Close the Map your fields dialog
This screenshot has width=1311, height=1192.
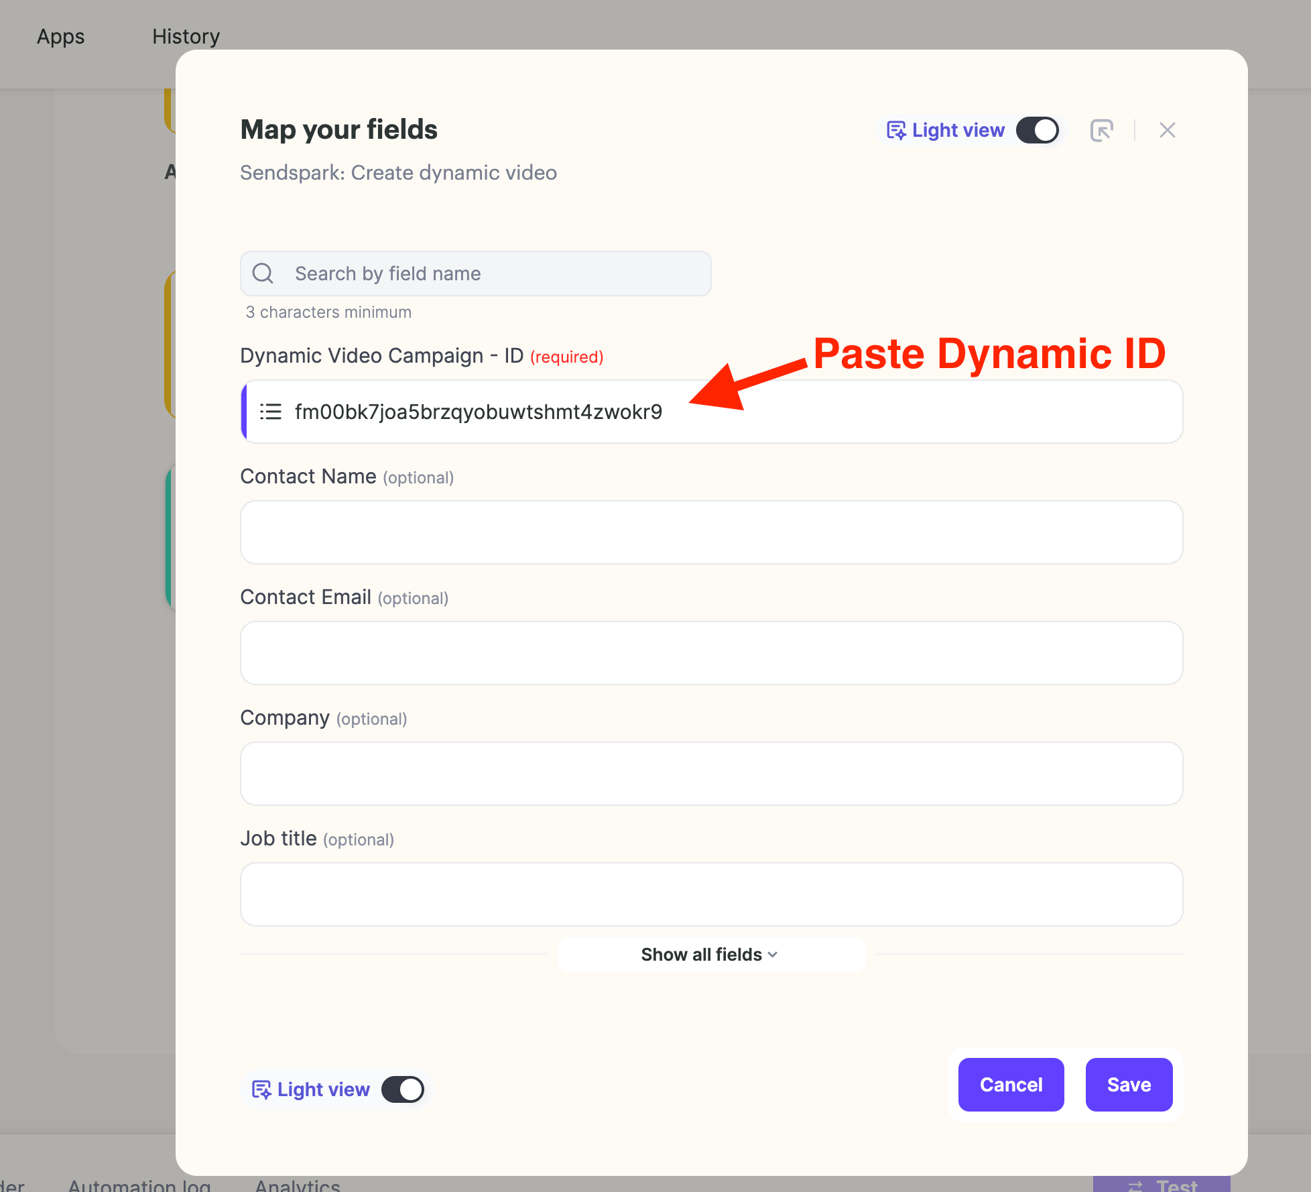(x=1168, y=130)
